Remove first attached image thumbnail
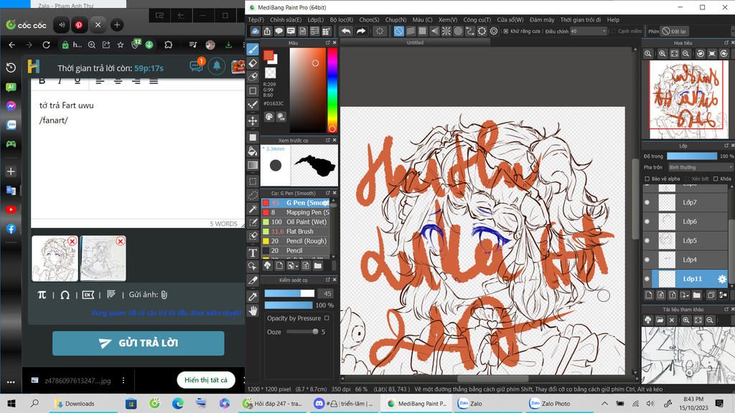The width and height of the screenshot is (735, 413). [x=72, y=241]
